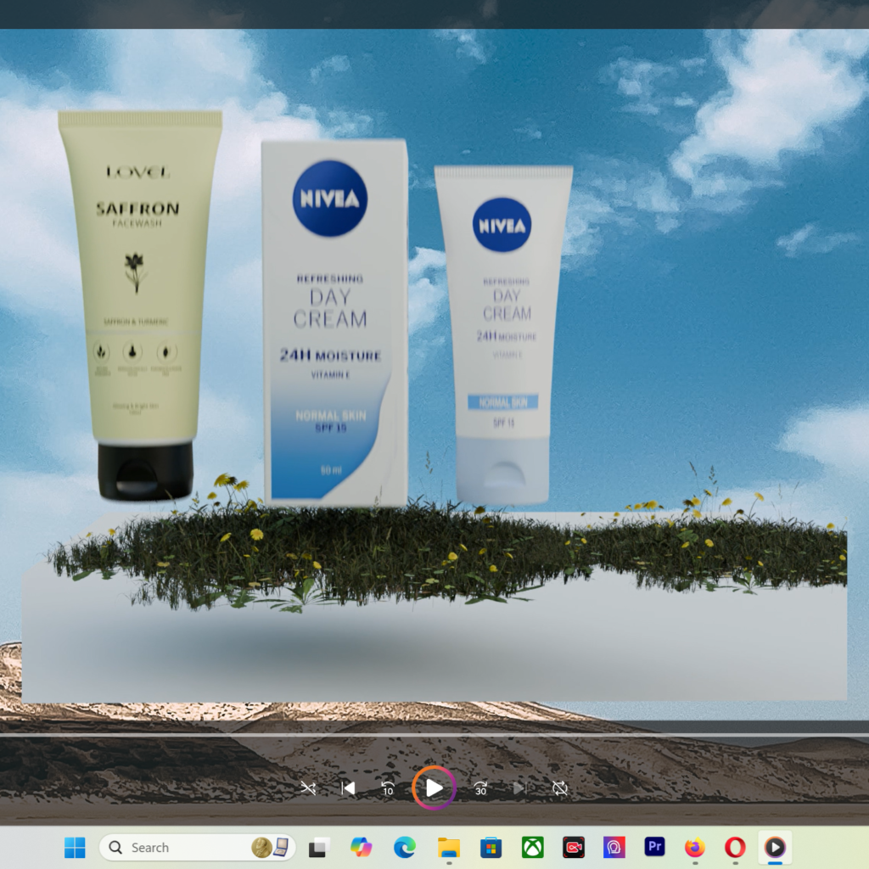Open the red screen recorder app icon
Viewport: 869px width, 869px height.
tap(574, 847)
